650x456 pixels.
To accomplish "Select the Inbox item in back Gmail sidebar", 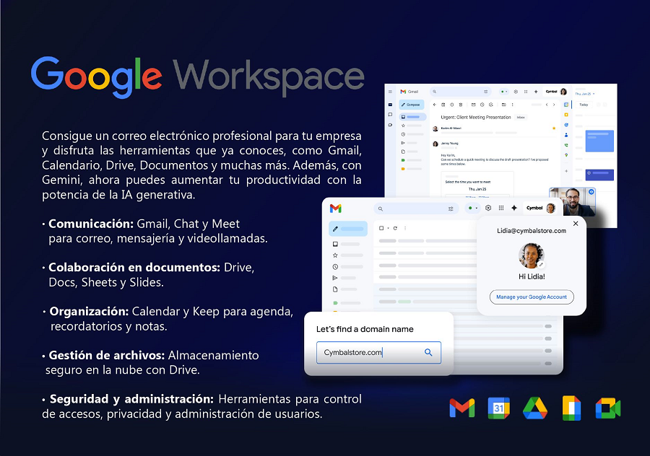I will pos(413,117).
